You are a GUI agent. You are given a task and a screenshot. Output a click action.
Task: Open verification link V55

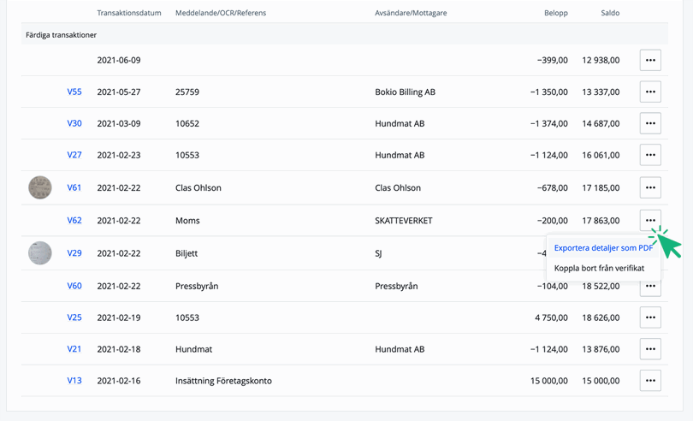(74, 92)
